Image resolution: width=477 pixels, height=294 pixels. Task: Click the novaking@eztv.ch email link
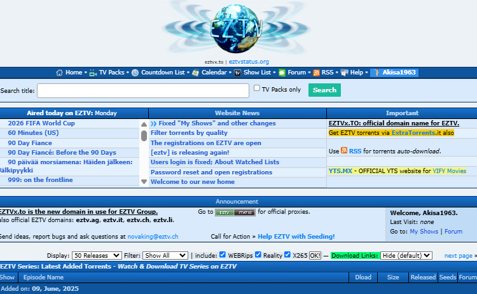click(x=153, y=237)
